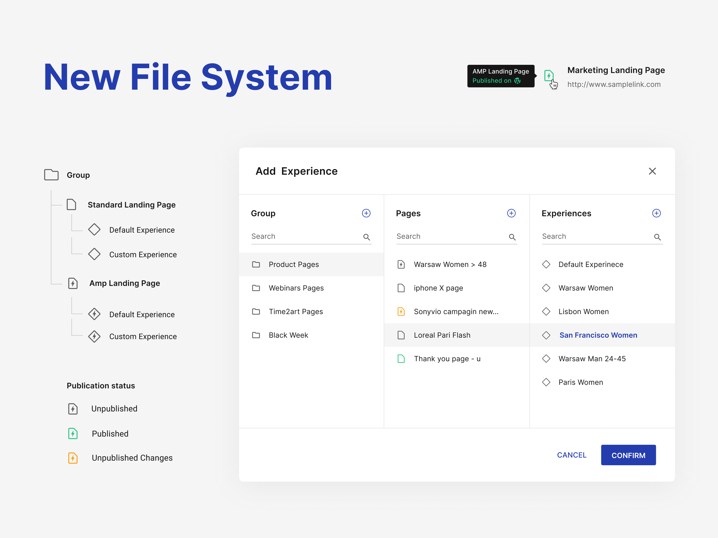Click the add icon in Pages column
Screen dimensions: 718x538
[x=511, y=213]
